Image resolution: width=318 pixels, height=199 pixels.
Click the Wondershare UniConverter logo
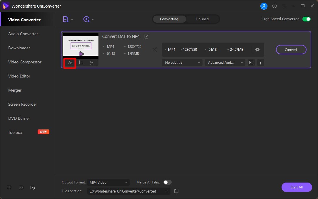click(x=6, y=6)
